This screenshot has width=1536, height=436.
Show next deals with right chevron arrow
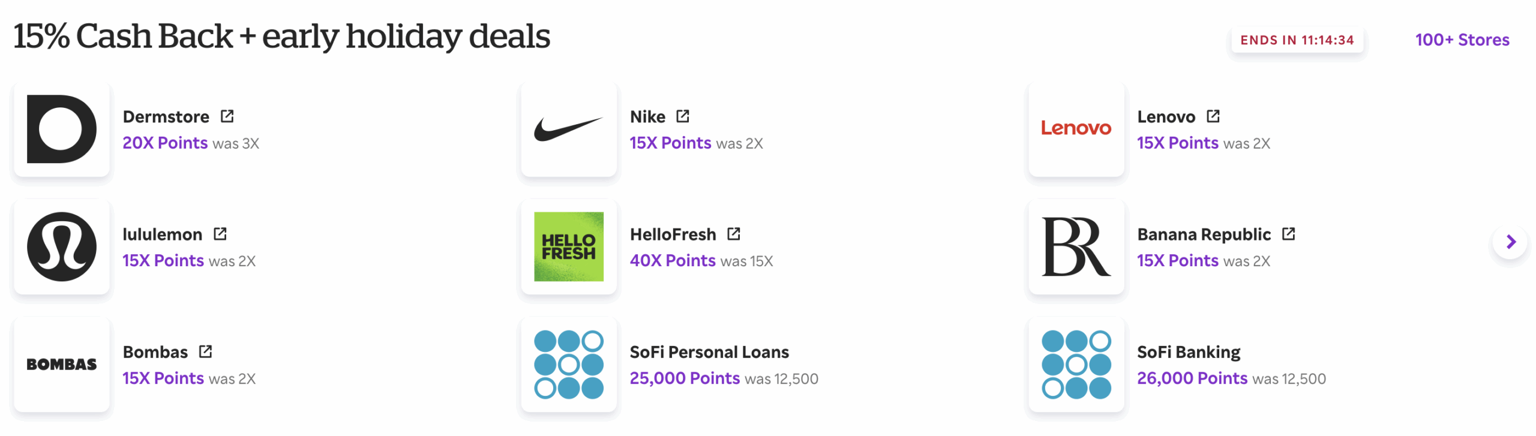[1510, 242]
